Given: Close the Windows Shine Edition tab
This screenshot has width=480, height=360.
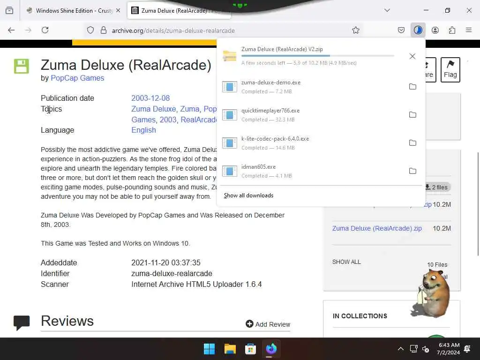Looking at the screenshot, I should (x=118, y=10).
